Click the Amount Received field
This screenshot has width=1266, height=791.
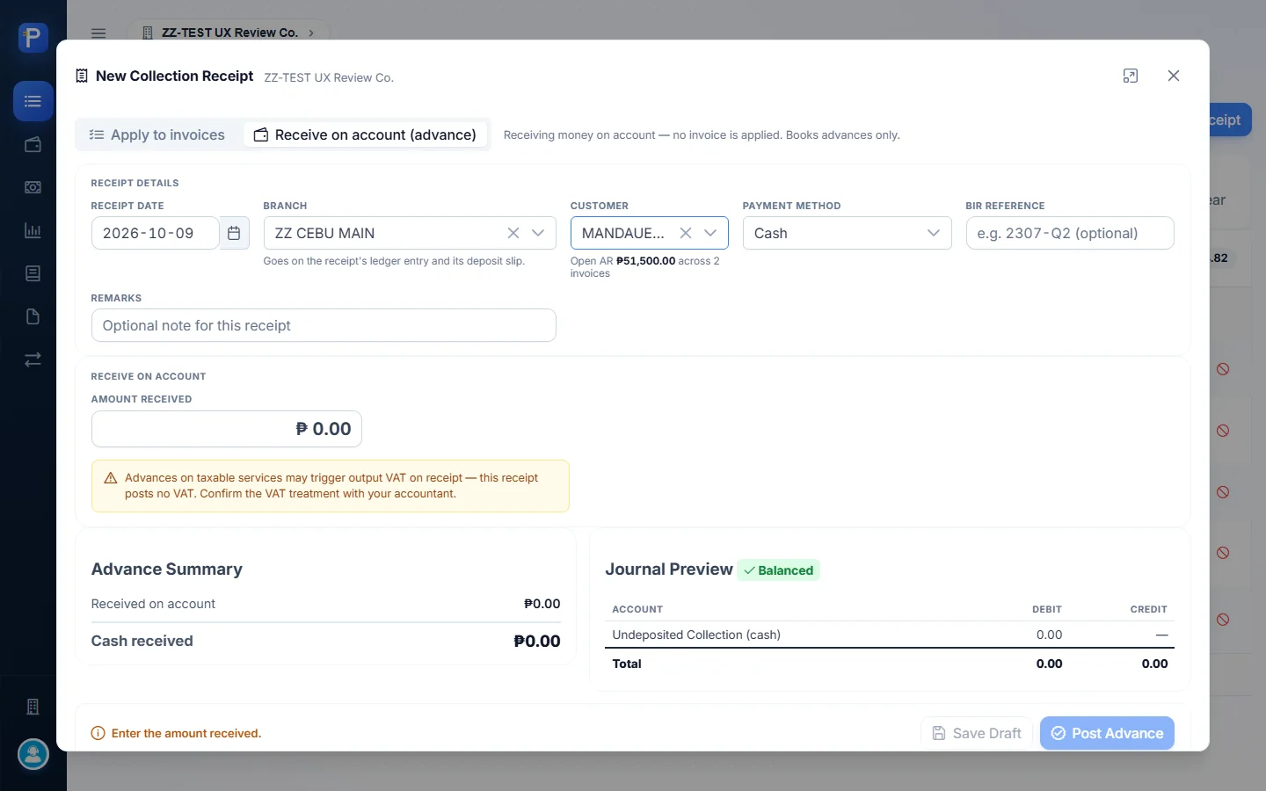point(227,429)
